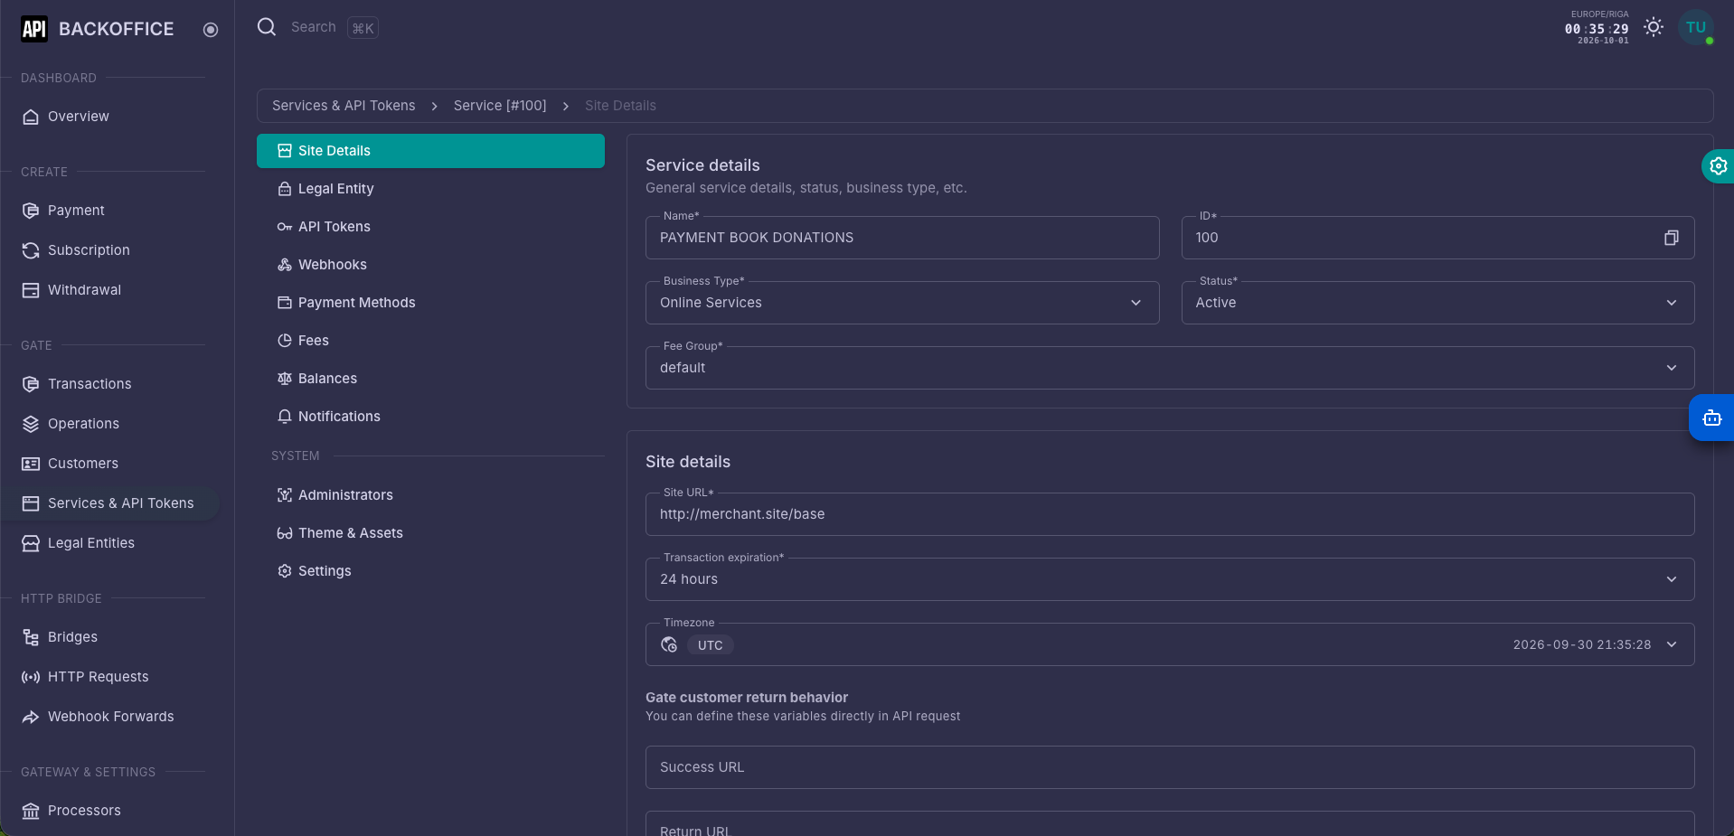This screenshot has height=836, width=1734.
Task: View Balances section
Action: [430, 379]
